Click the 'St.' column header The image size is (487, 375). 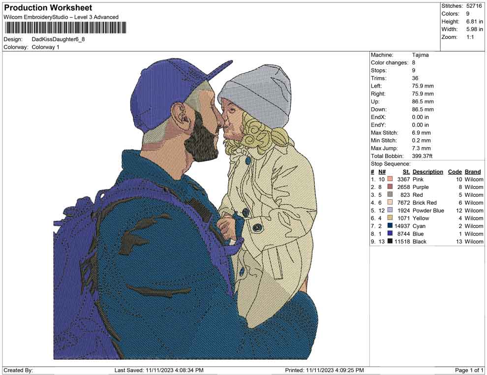coord(406,172)
